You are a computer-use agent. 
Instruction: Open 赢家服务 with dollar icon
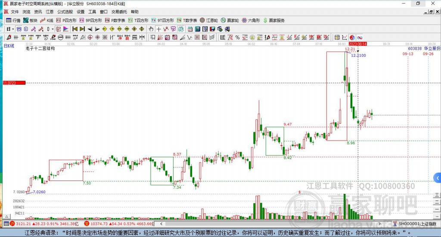[x=274, y=20]
